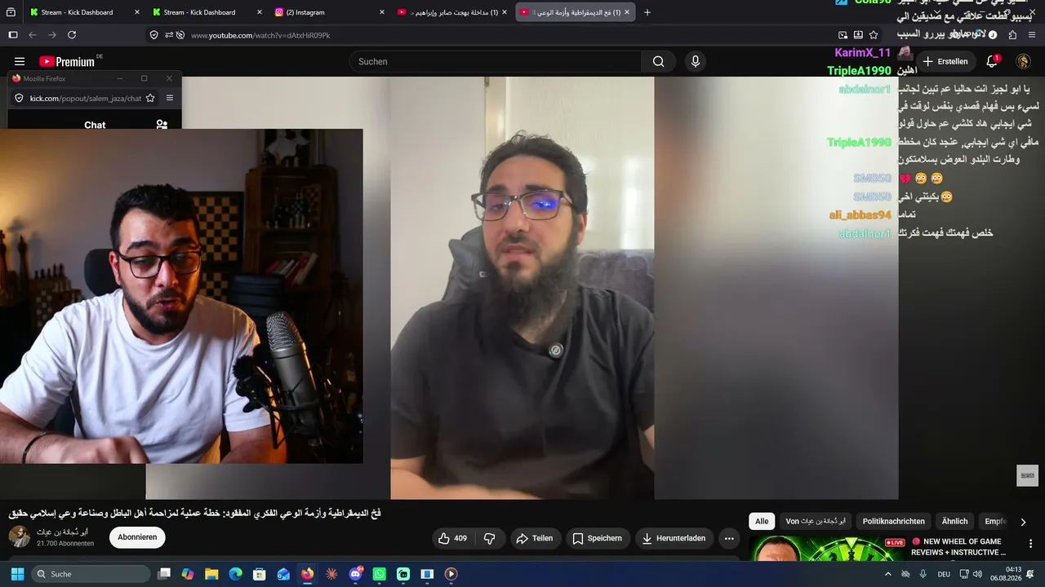Image resolution: width=1045 pixels, height=587 pixels.
Task: Open the taskbar volume speaker control
Action: (977, 574)
